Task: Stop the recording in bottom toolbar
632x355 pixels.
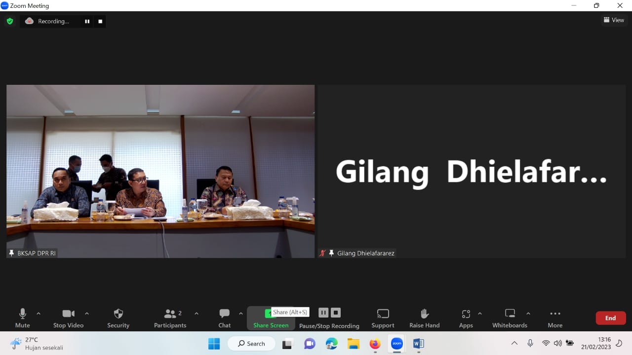Action: pos(336,313)
